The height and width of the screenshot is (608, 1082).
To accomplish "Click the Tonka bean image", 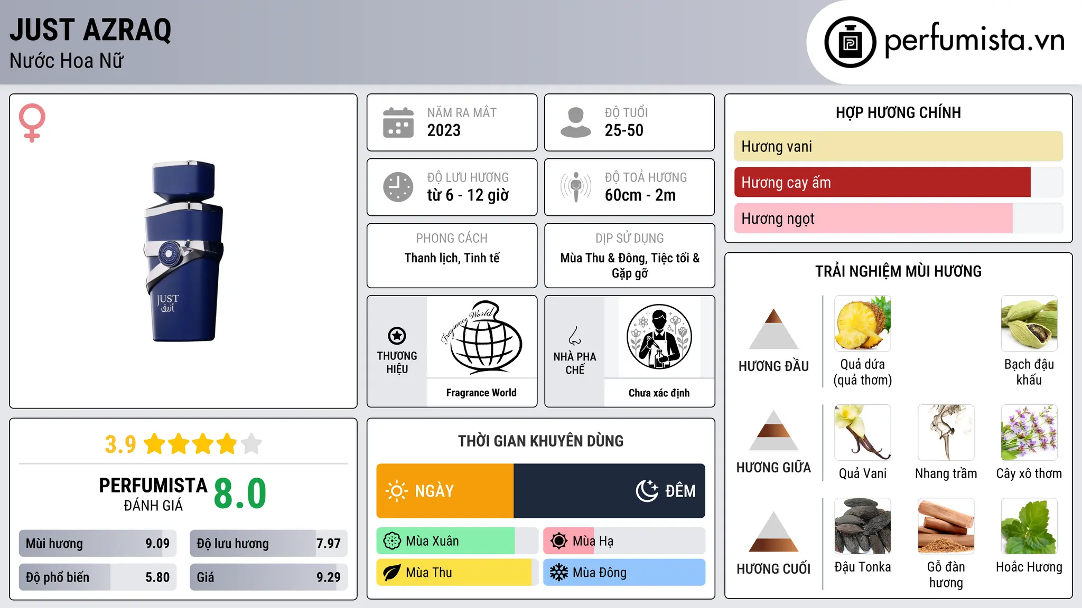I will [863, 526].
